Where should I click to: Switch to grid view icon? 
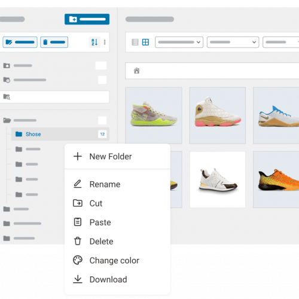click(145, 42)
